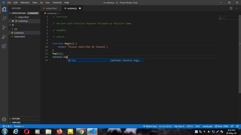Open the media player taskbar icon
This screenshot has width=241, height=135.
coord(37,132)
